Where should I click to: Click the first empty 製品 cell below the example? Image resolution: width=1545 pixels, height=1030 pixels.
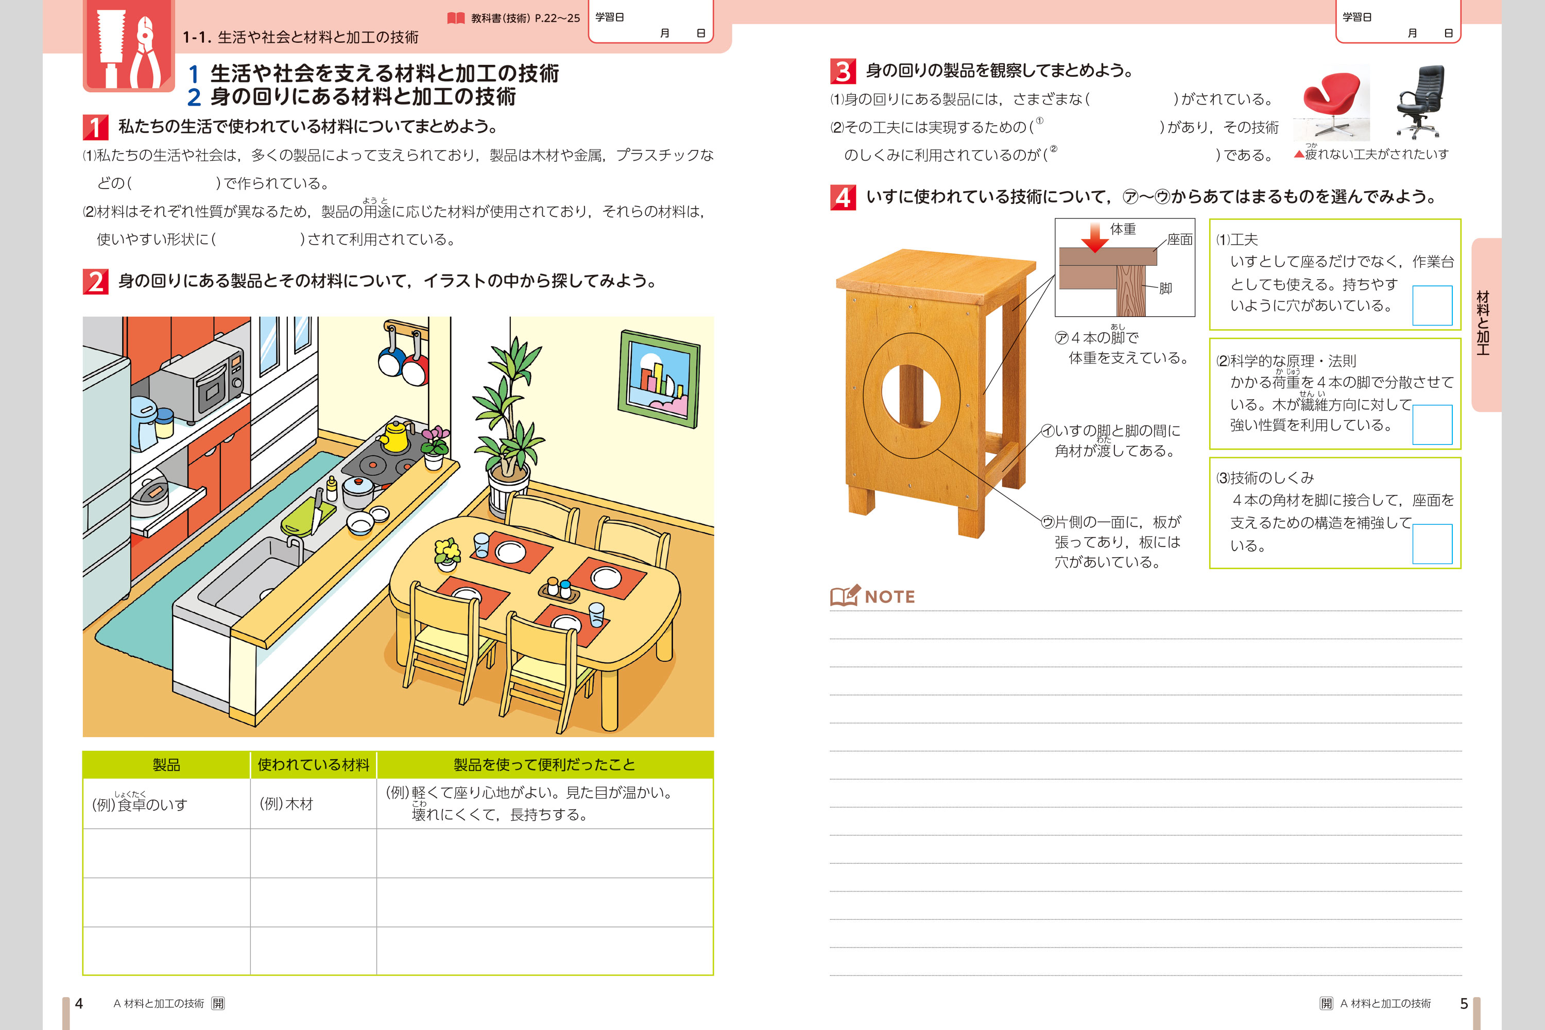(x=166, y=853)
